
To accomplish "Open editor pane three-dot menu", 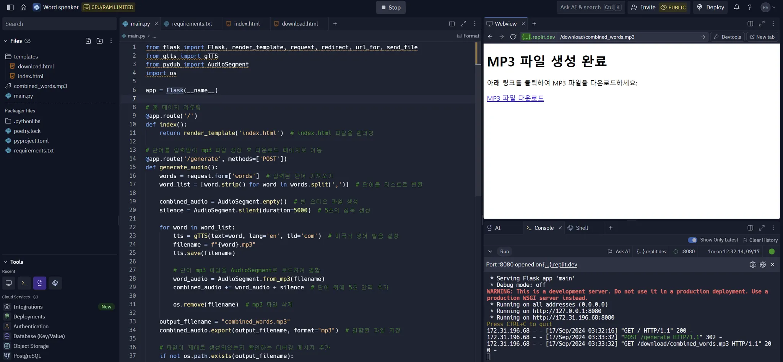I will coord(475,24).
